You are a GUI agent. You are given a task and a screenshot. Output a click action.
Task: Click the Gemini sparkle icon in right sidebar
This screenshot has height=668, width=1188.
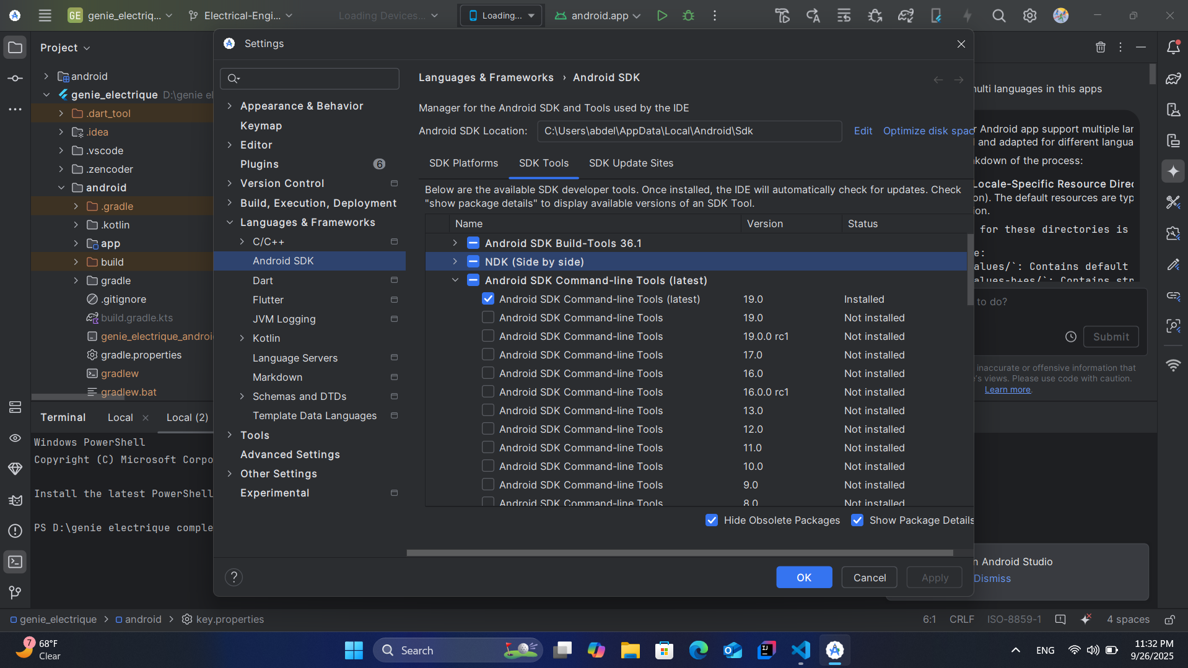click(1173, 171)
